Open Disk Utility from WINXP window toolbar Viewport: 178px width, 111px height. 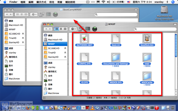click(81, 29)
